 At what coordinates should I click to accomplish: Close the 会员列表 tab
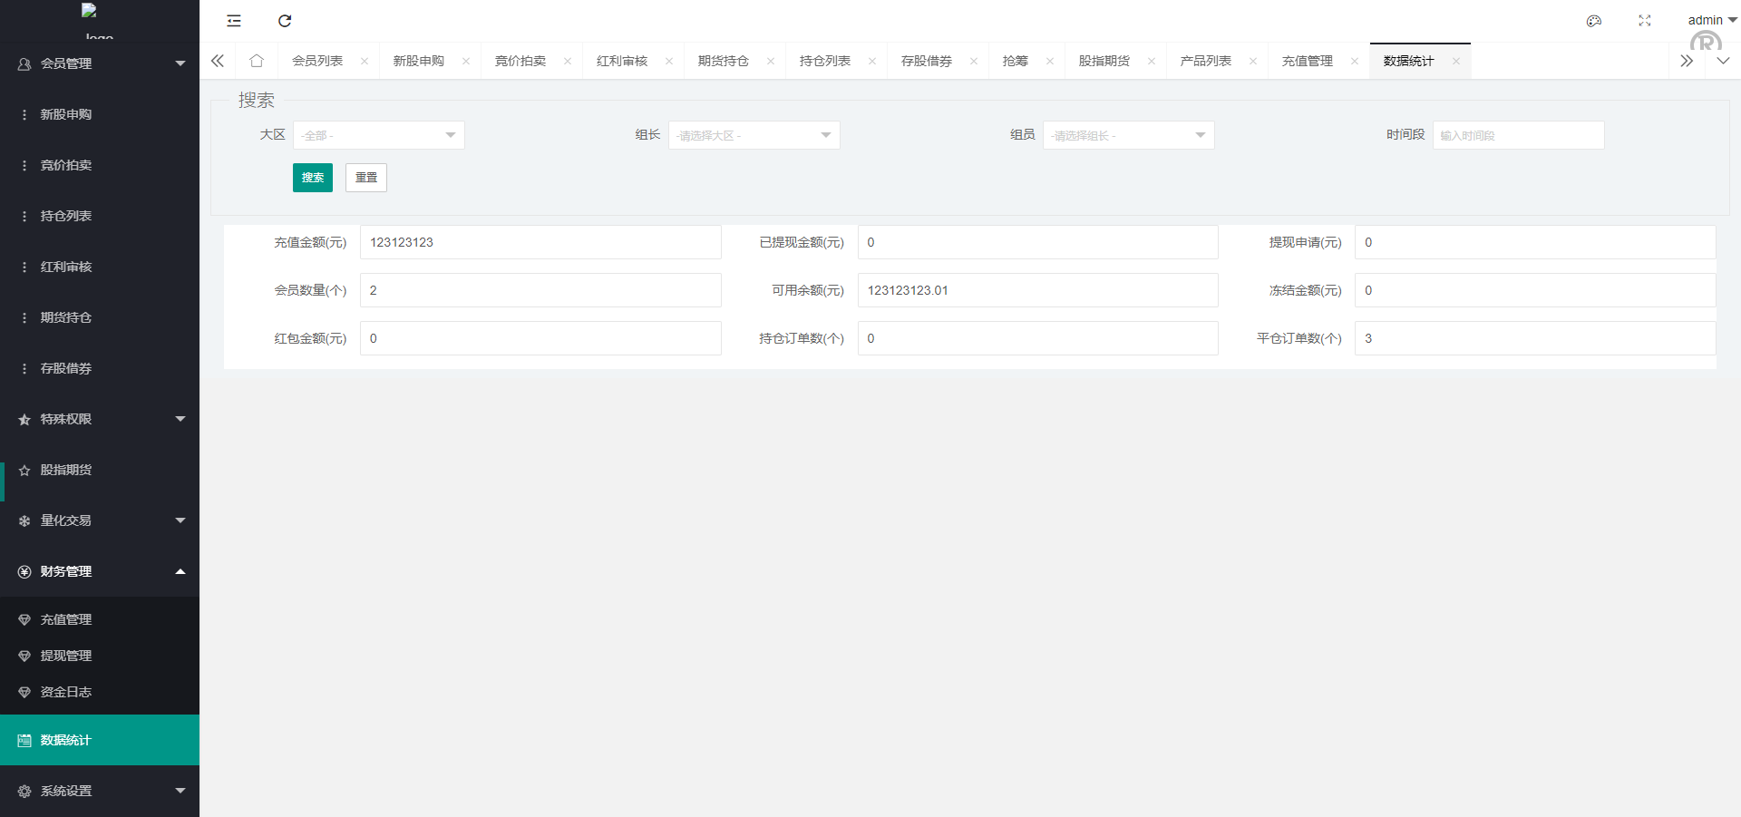pos(365,62)
